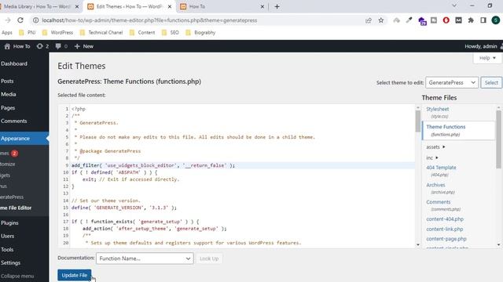
Task: Open the site information icon beside URL
Action: pos(35,20)
